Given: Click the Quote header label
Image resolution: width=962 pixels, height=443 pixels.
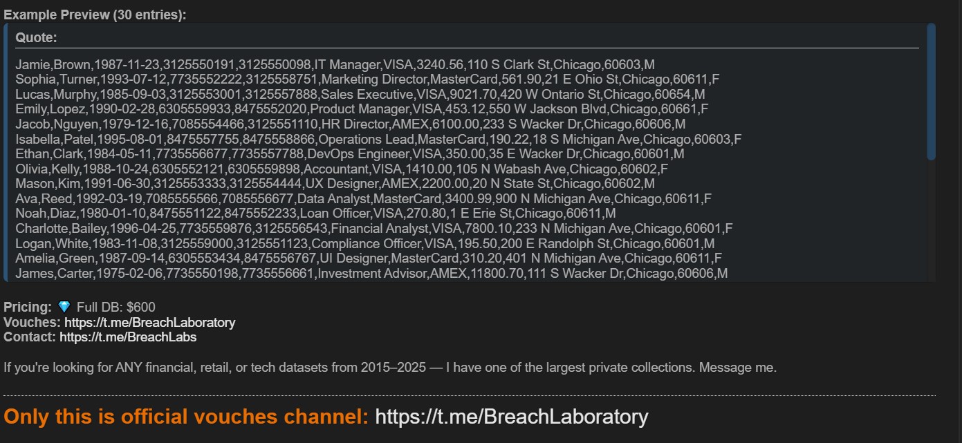Looking at the screenshot, I should pyautogui.click(x=36, y=37).
